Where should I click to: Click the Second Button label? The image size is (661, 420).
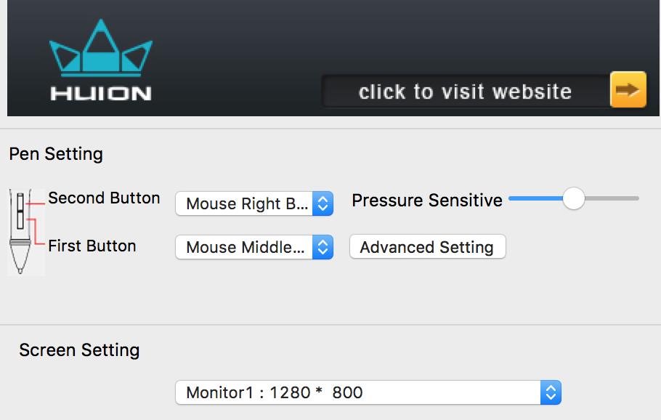pyautogui.click(x=104, y=198)
